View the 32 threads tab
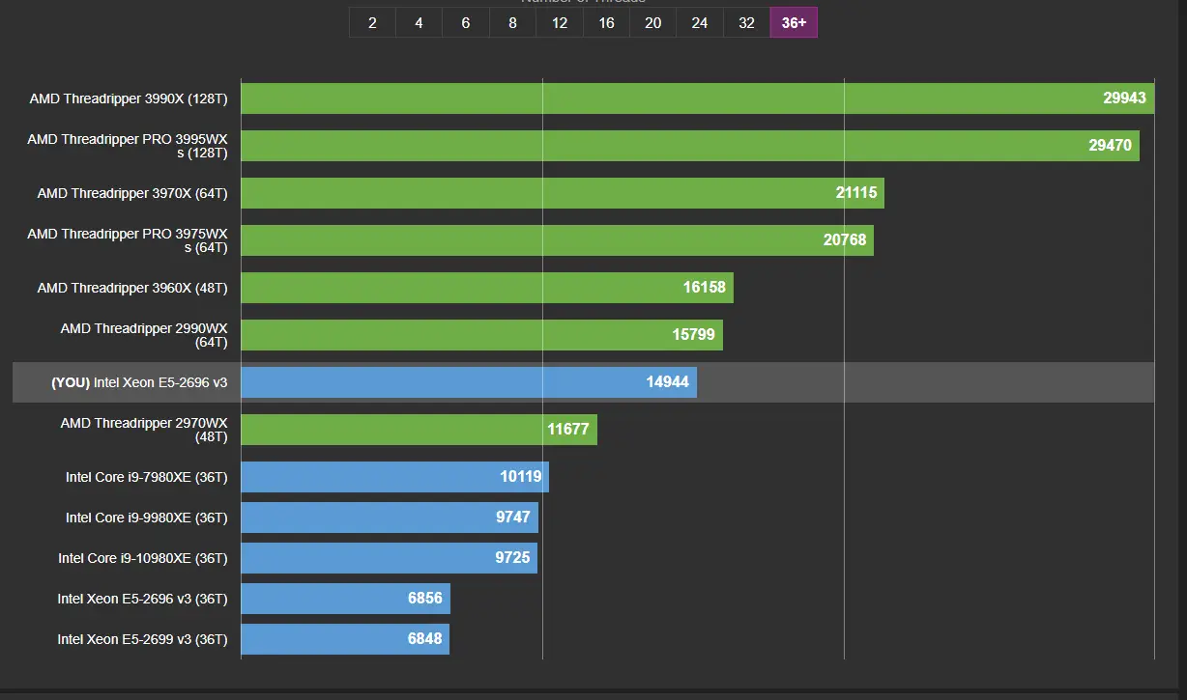This screenshot has height=700, width=1187. coord(747,22)
